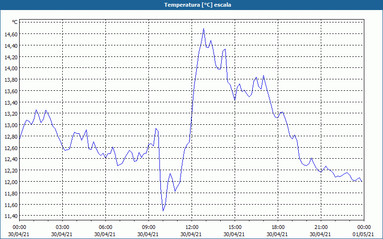Click the 12,60 y-axis value
Image resolution: width=383 pixels, height=239 pixels.
pyautogui.click(x=11, y=148)
